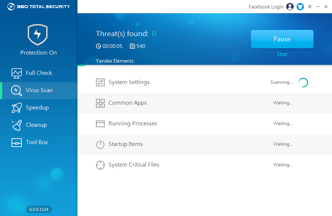The height and width of the screenshot is (216, 332).
Task: Select the System Settings row label
Action: click(x=129, y=82)
